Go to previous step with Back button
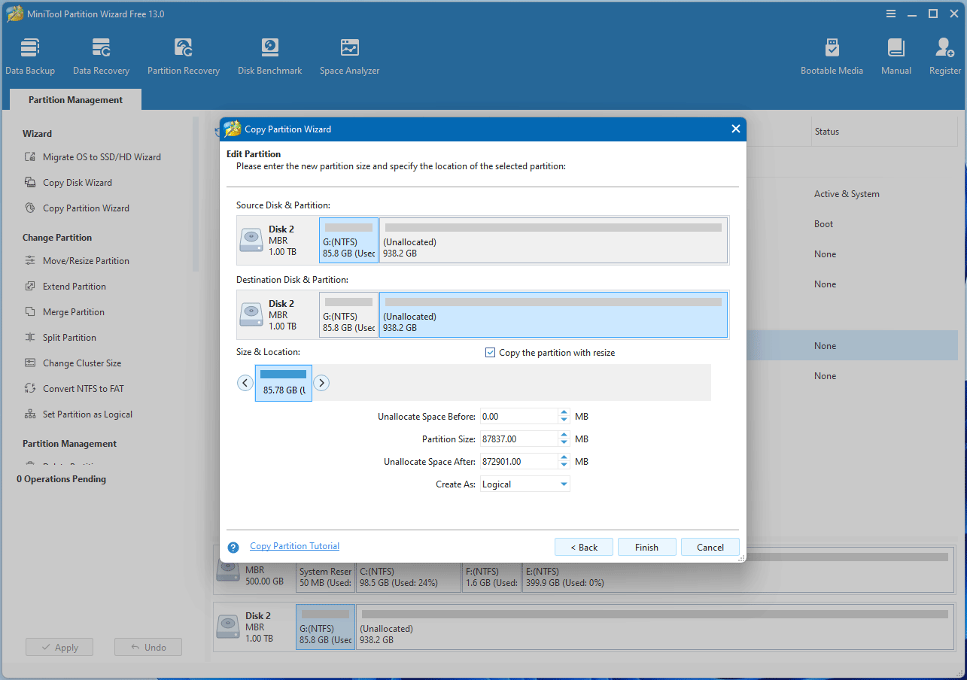This screenshot has width=967, height=680. (x=583, y=548)
